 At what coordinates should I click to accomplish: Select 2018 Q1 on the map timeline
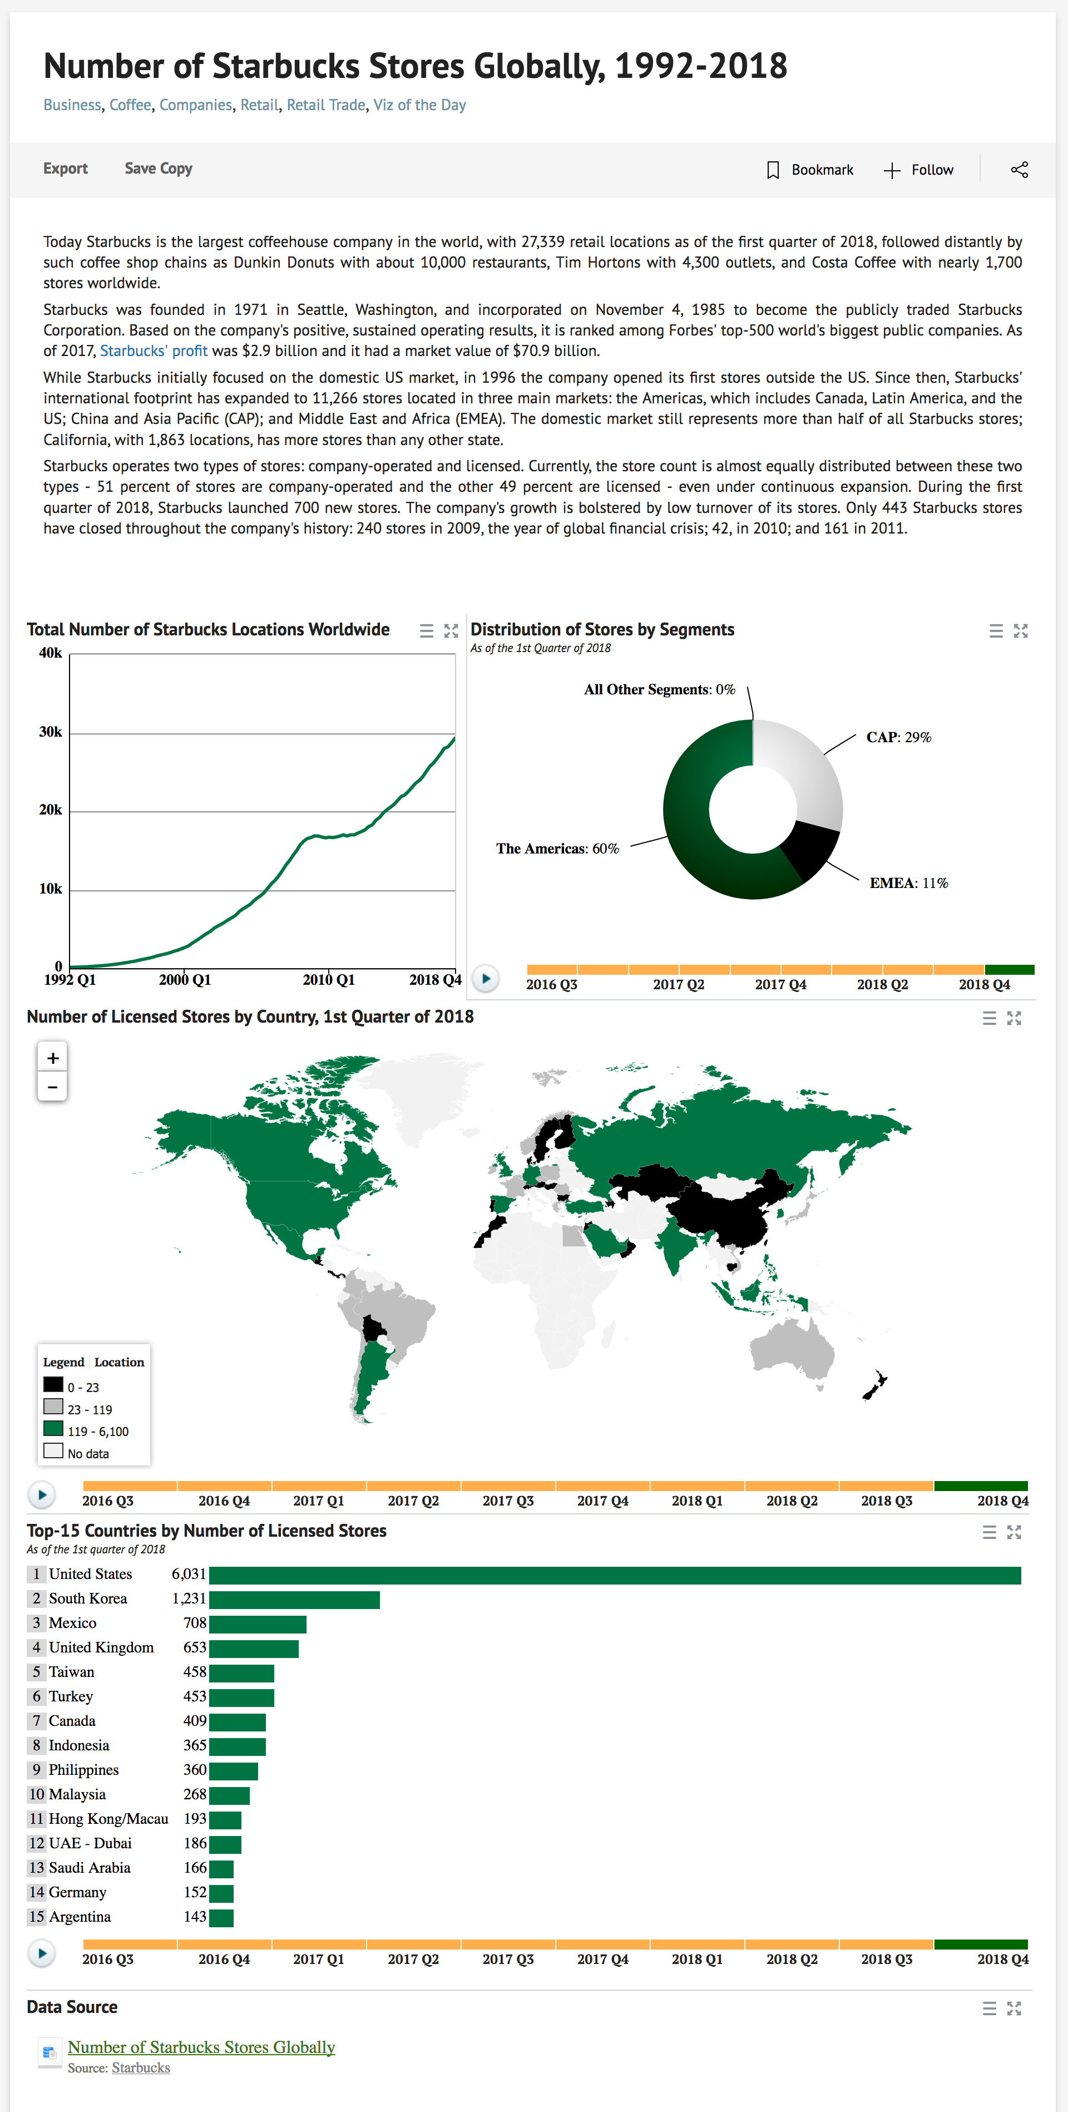click(698, 1487)
